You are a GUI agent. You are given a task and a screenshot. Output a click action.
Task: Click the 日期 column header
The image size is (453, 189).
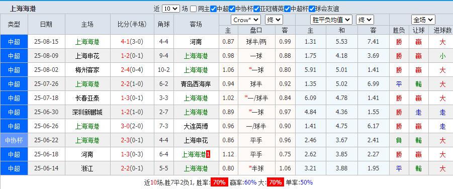[x=46, y=24]
